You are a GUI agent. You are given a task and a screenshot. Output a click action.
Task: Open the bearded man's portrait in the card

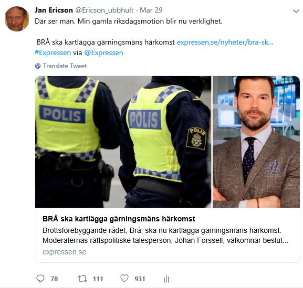[x=256, y=142]
